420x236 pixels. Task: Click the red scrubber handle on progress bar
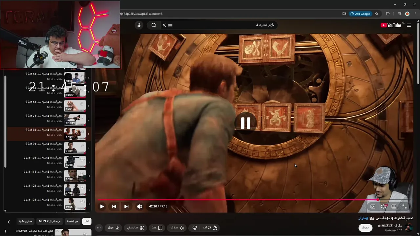coord(378,200)
